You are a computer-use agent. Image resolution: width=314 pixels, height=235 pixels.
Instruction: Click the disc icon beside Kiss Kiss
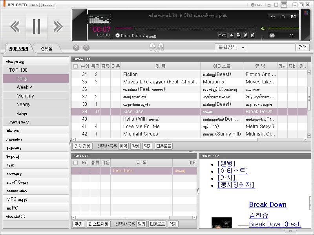(117, 35)
